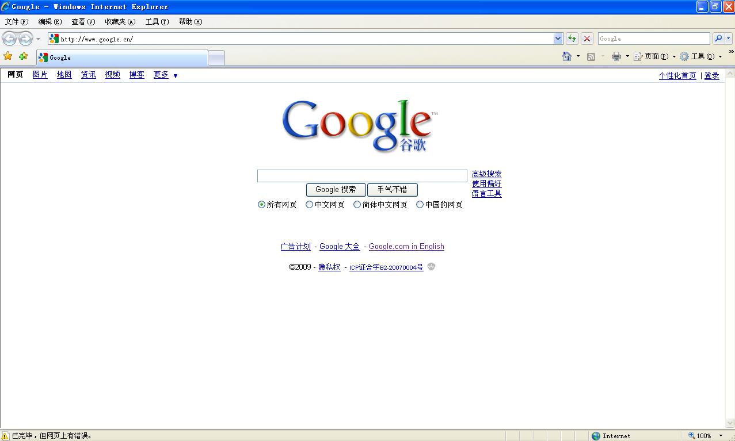
Task: Click the zoom level magnifier in status bar
Action: 692,436
